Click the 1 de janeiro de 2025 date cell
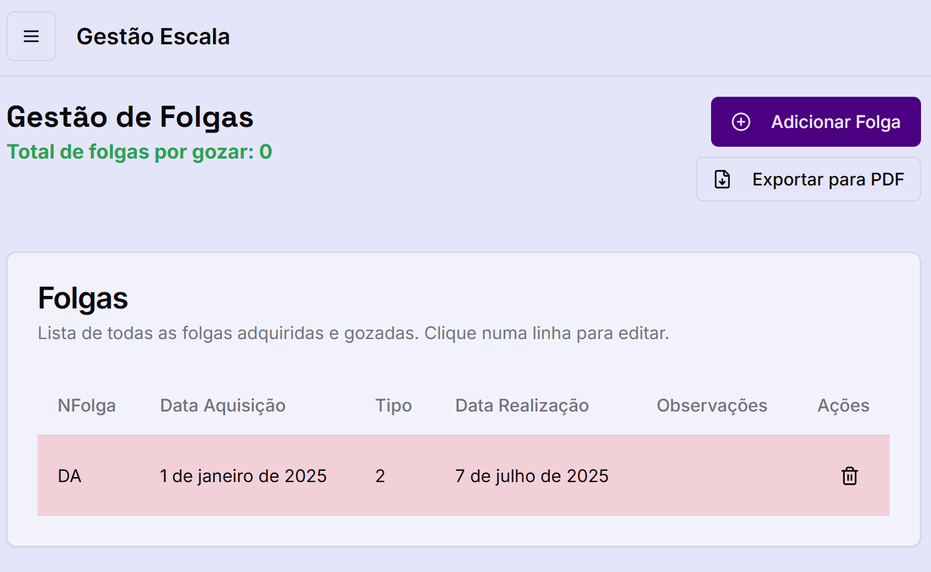Image resolution: width=931 pixels, height=572 pixels. (243, 476)
